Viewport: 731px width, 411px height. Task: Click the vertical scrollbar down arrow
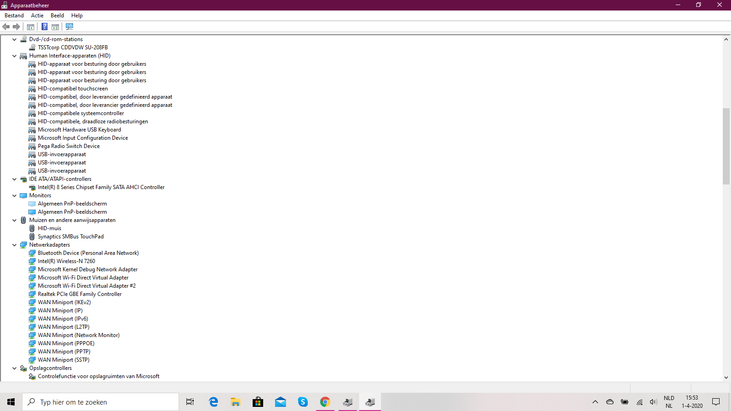click(726, 378)
